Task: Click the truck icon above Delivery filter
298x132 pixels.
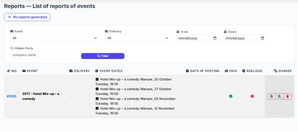Action: pyautogui.click(x=107, y=31)
